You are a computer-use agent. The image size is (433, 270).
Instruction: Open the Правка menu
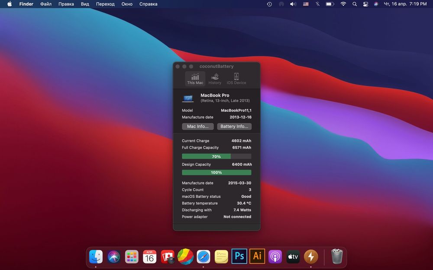click(x=66, y=4)
